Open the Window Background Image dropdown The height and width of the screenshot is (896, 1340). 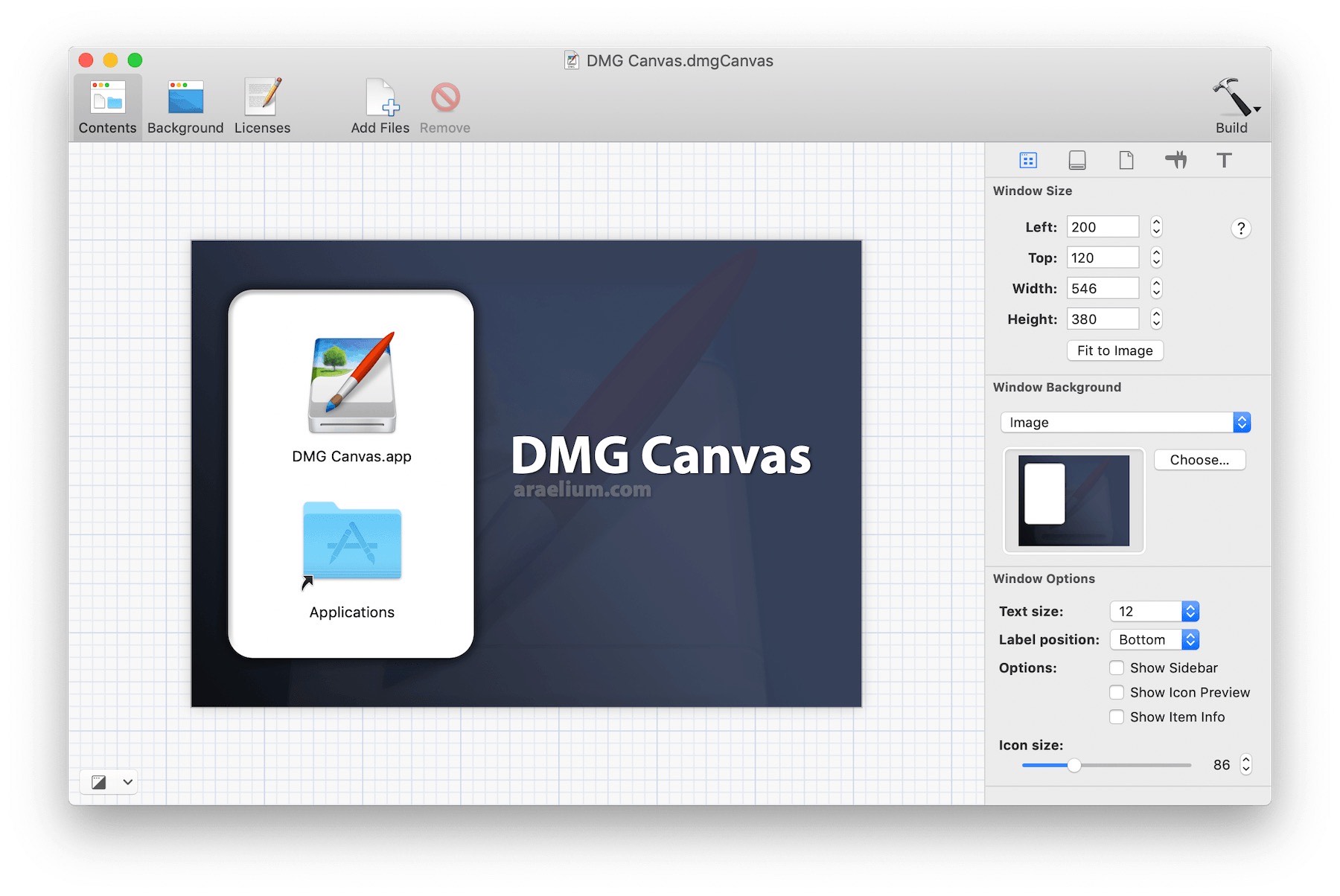(x=1125, y=422)
